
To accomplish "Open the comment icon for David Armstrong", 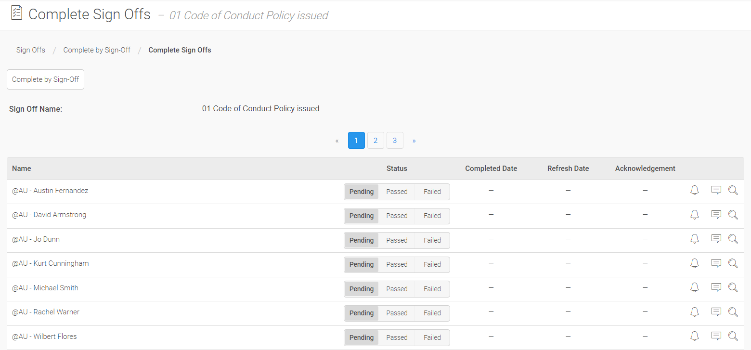I will pyautogui.click(x=716, y=215).
